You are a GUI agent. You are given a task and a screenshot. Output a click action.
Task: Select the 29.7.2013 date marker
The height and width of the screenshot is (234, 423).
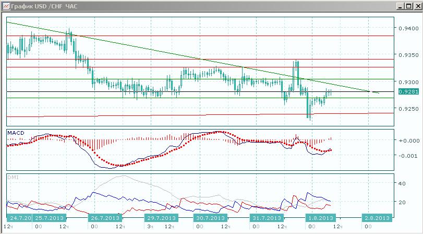(x=161, y=218)
